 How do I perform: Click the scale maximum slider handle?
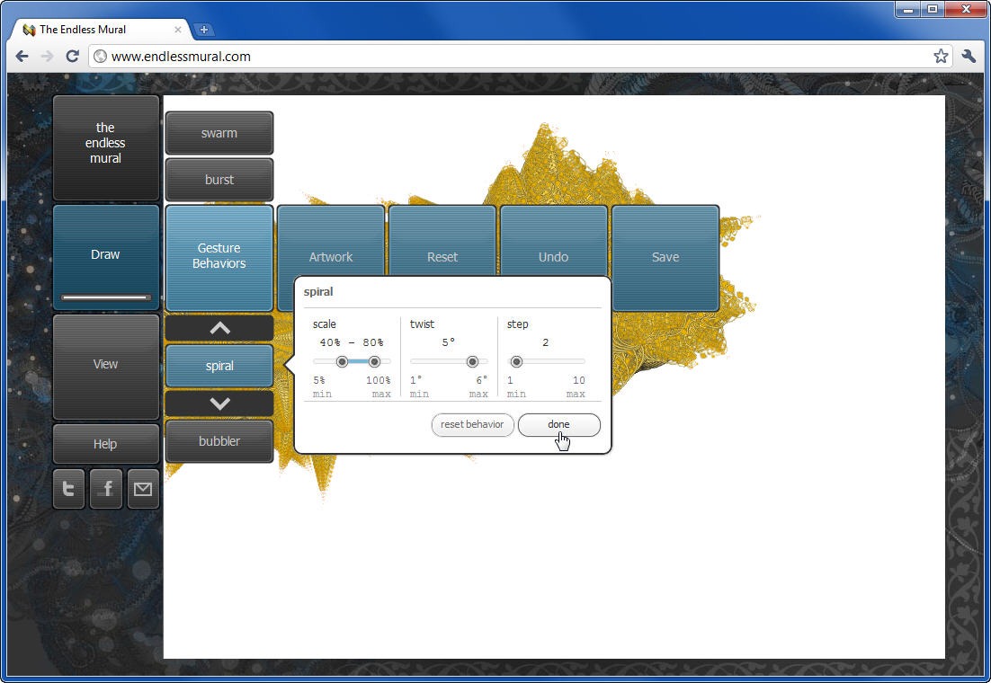(374, 361)
